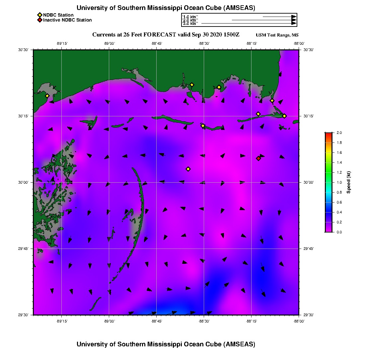
Task: Click the yellow diamond in the legend
Action: pyautogui.click(x=39, y=15)
